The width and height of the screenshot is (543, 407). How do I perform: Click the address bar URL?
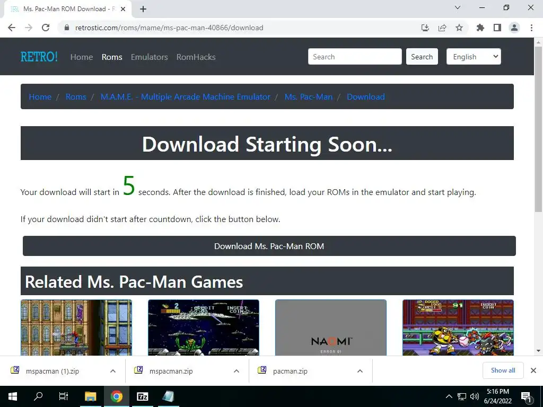coord(169,28)
